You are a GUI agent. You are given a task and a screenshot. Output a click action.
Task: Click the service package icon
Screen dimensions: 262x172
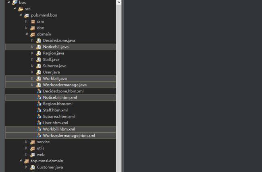coord(33,142)
